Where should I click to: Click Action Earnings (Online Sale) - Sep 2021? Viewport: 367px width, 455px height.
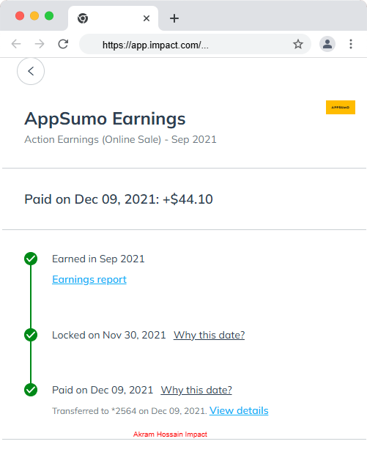coord(120,139)
